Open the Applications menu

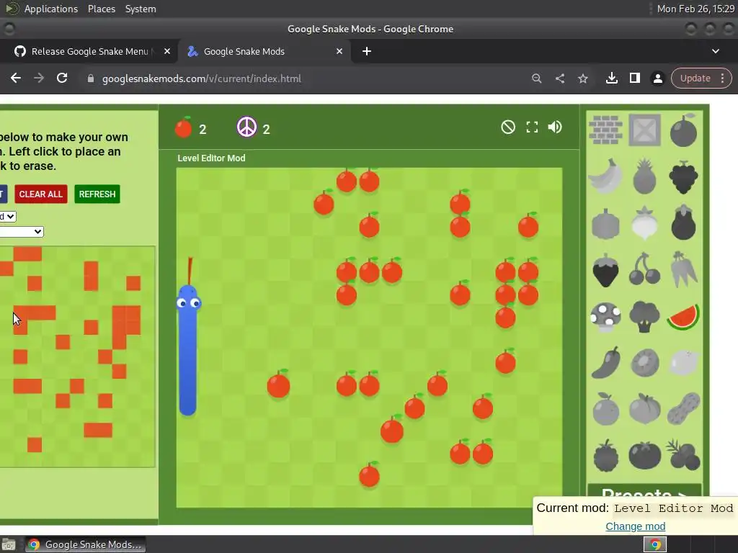pos(51,9)
